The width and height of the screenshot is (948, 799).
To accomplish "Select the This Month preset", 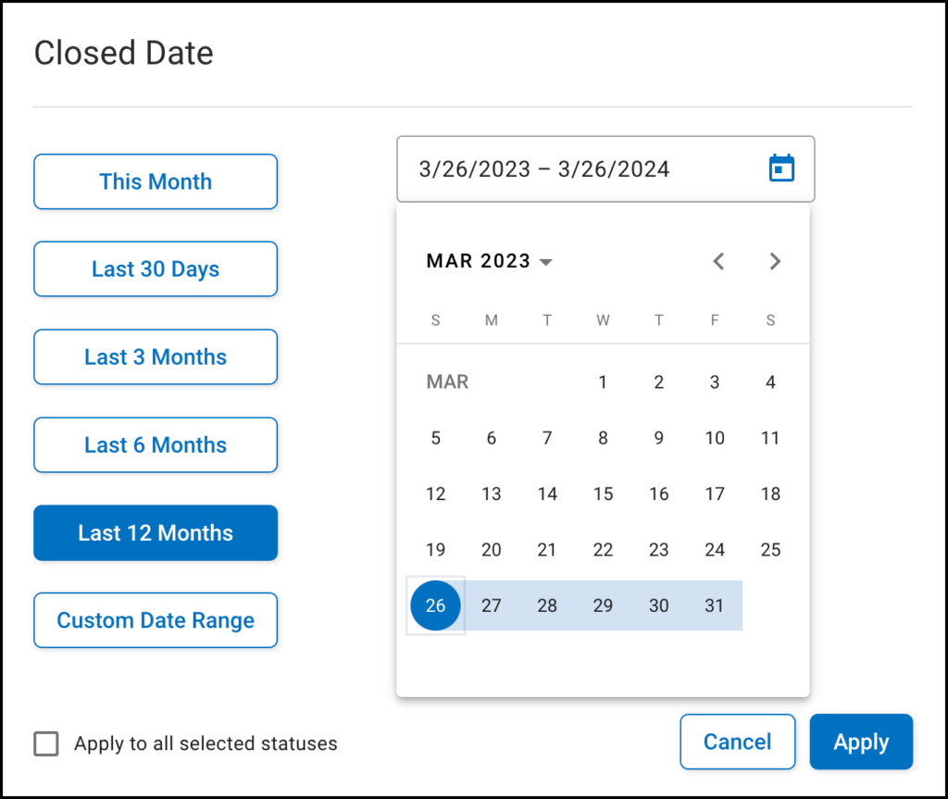I will [156, 181].
